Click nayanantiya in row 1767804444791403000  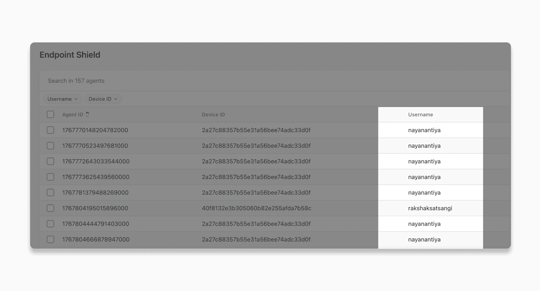click(424, 224)
